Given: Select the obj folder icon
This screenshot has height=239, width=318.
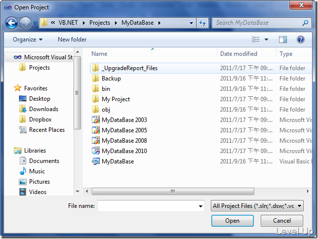Looking at the screenshot, I should pos(95,109).
